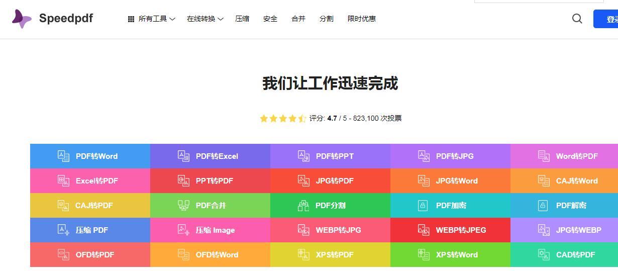Open the search magnifier icon
Viewport: 618px width, 271px height.
pos(577,19)
